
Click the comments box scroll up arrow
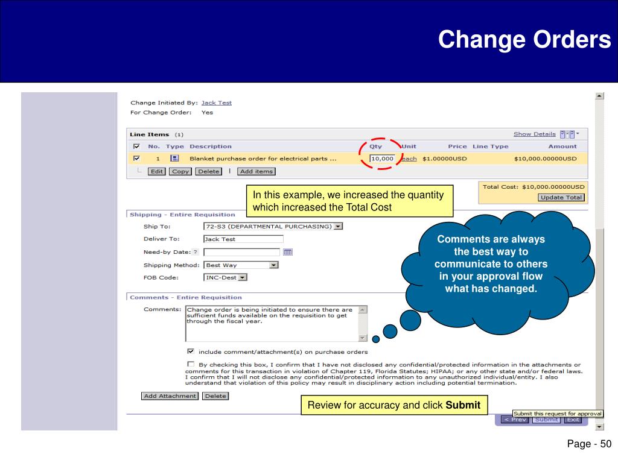point(363,310)
